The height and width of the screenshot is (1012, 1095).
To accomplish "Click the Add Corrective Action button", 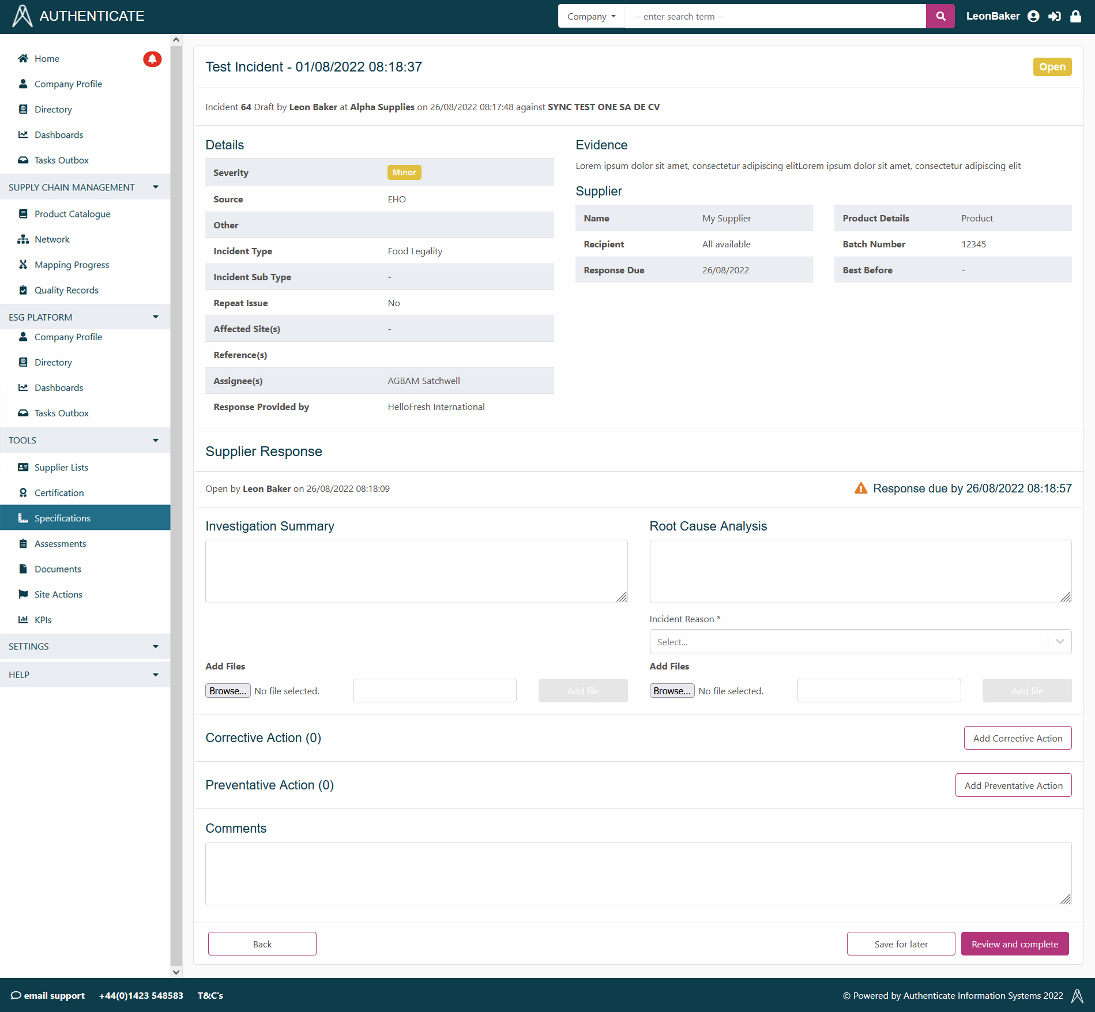I will point(1017,738).
